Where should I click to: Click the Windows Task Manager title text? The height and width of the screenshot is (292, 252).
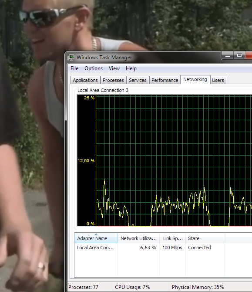point(104,58)
